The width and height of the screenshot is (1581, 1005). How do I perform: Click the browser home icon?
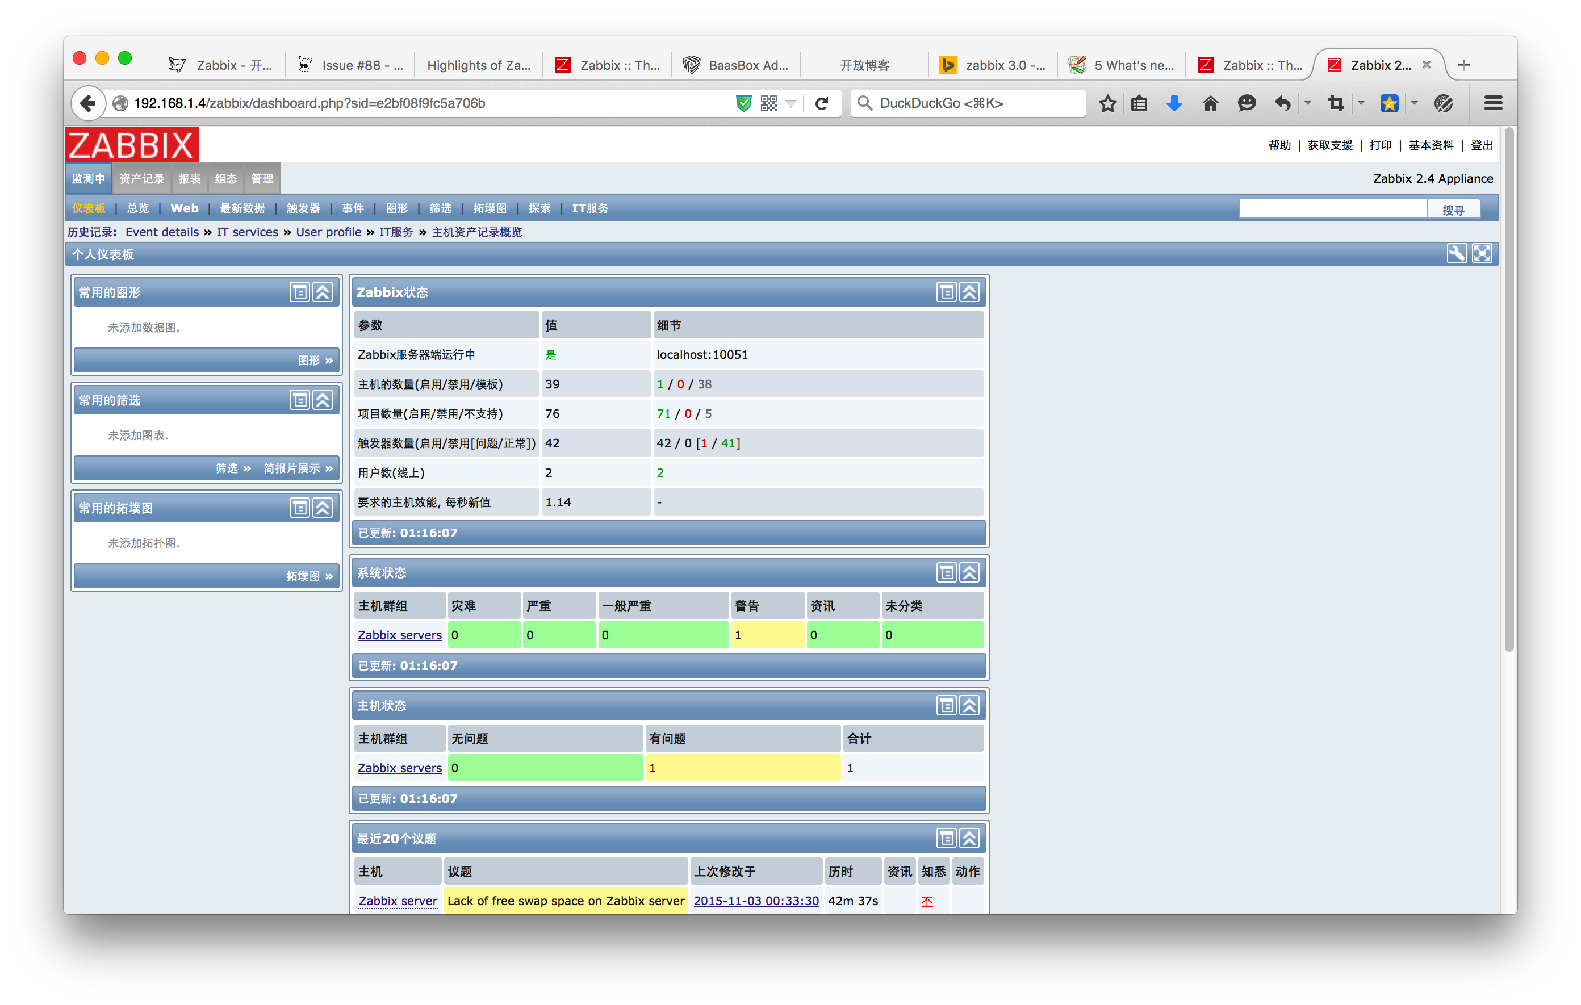[1210, 103]
